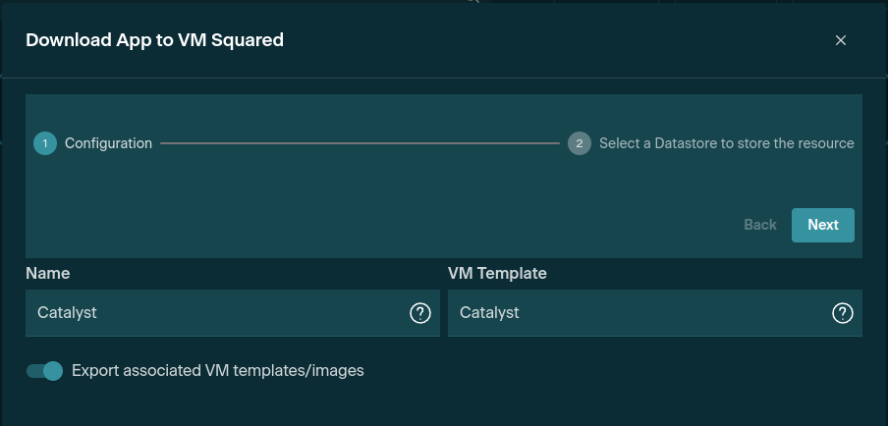Viewport: 888px width, 426px height.
Task: Select the Configuration step label
Action: pyautogui.click(x=108, y=143)
